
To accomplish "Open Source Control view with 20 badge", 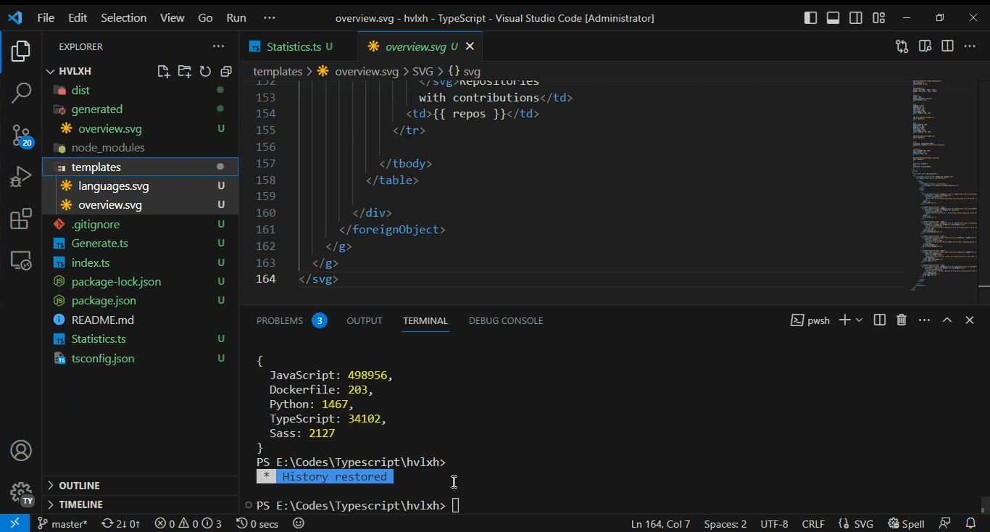I will (x=21, y=135).
